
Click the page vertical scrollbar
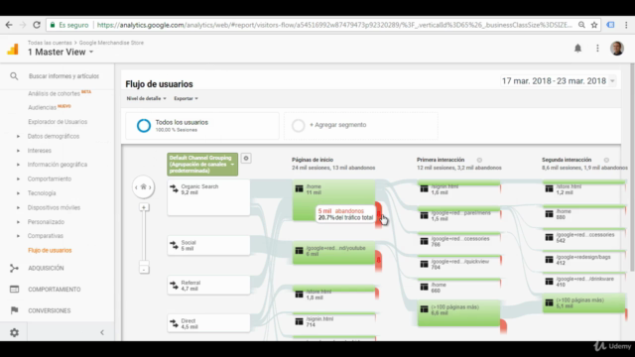pos(632,168)
